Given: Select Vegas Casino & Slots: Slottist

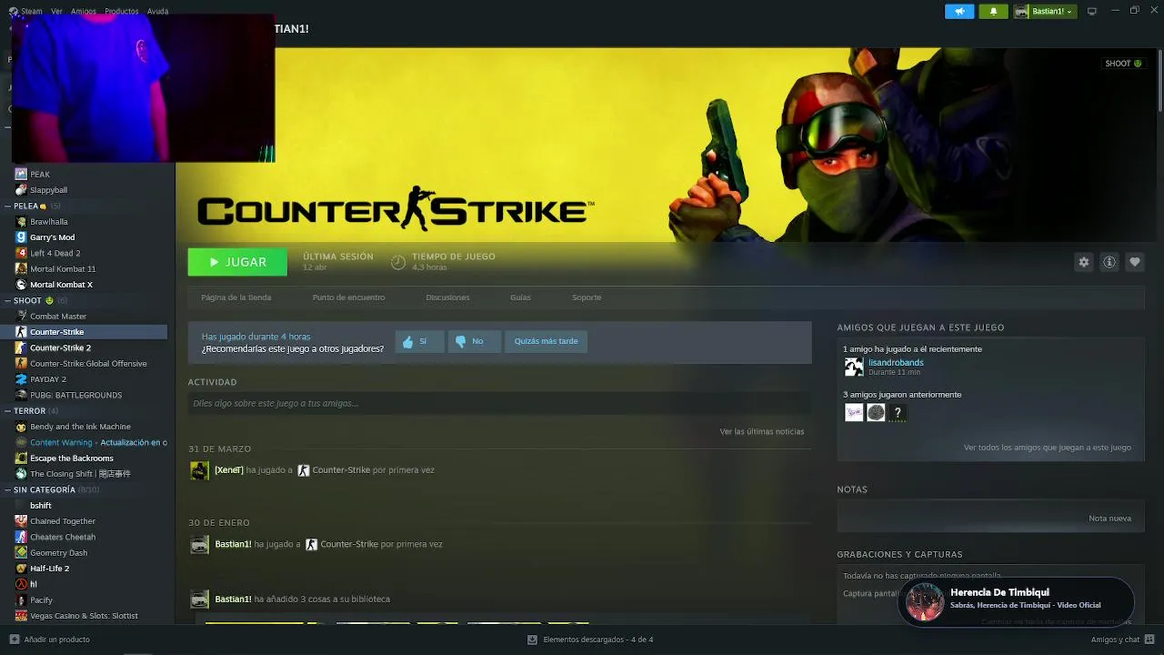Looking at the screenshot, I should click(x=84, y=616).
